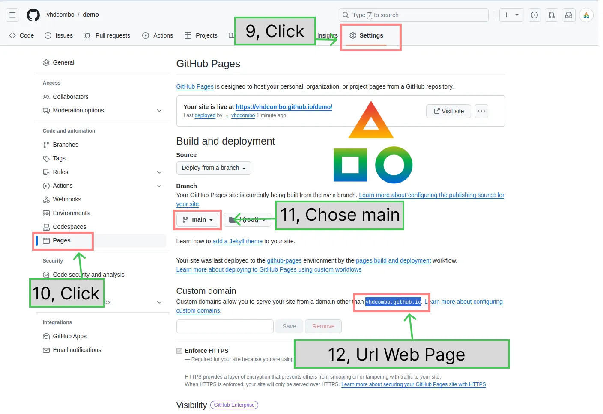This screenshot has width=603, height=414.
Task: Open the user avatar menu
Action: coord(586,15)
